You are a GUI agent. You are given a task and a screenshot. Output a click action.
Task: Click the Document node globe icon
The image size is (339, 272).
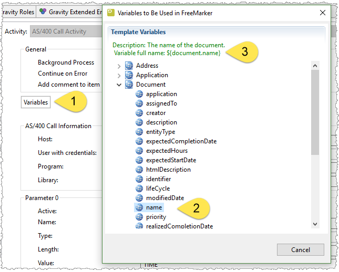click(129, 85)
